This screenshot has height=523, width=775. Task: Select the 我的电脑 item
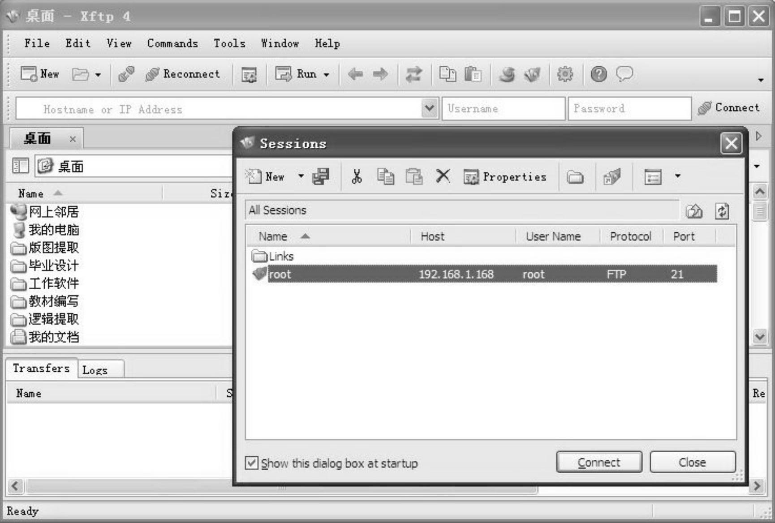(45, 230)
